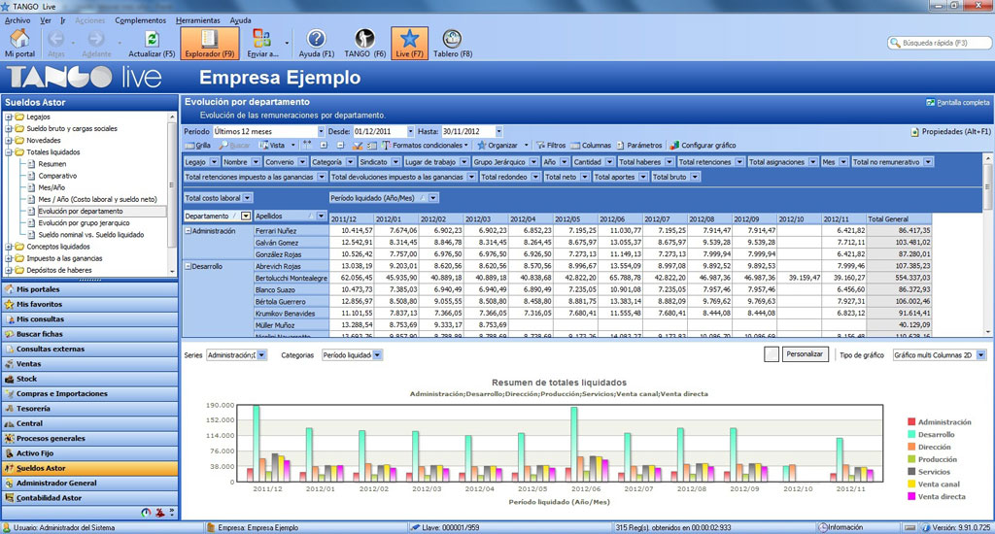Open Sueldos Astor sidebar module
Image resolution: width=995 pixels, height=534 pixels.
(90, 468)
